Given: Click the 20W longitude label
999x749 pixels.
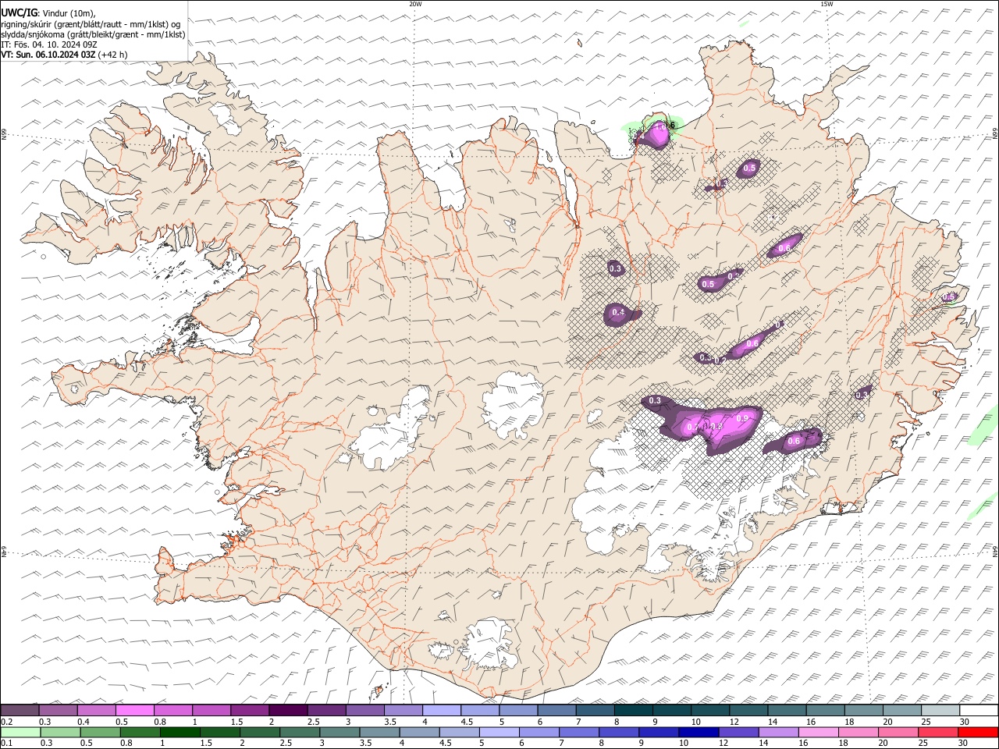Looking at the screenshot, I should click(x=415, y=4).
